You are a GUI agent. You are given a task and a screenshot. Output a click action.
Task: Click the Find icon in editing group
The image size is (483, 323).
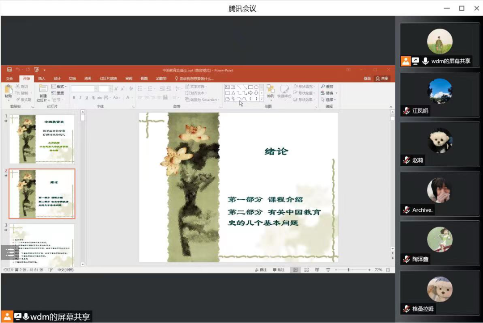[x=327, y=87]
